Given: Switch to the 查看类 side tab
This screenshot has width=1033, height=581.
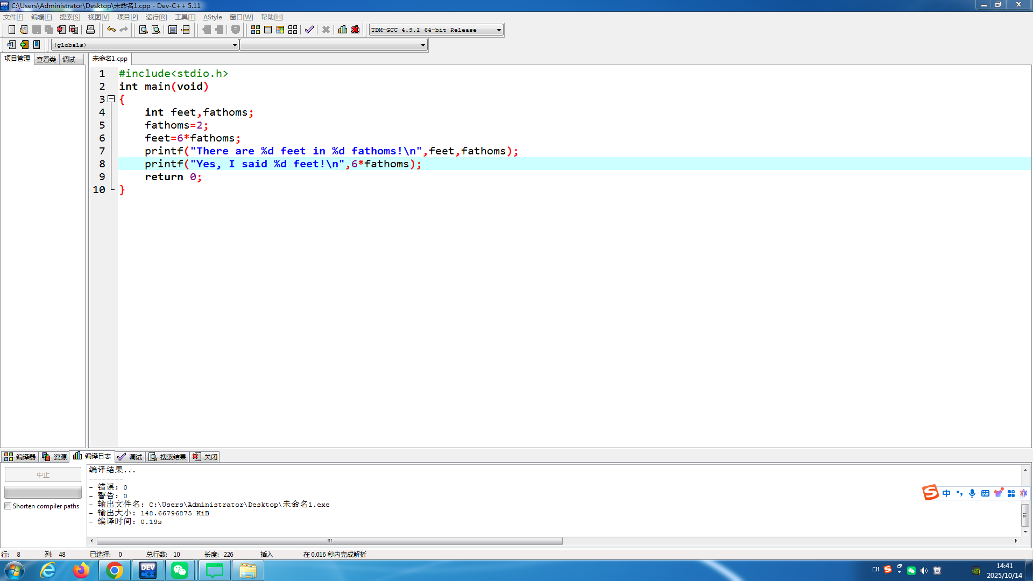Looking at the screenshot, I should (46, 59).
